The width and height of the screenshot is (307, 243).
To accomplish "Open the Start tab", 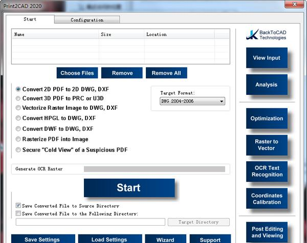I will [x=30, y=19].
